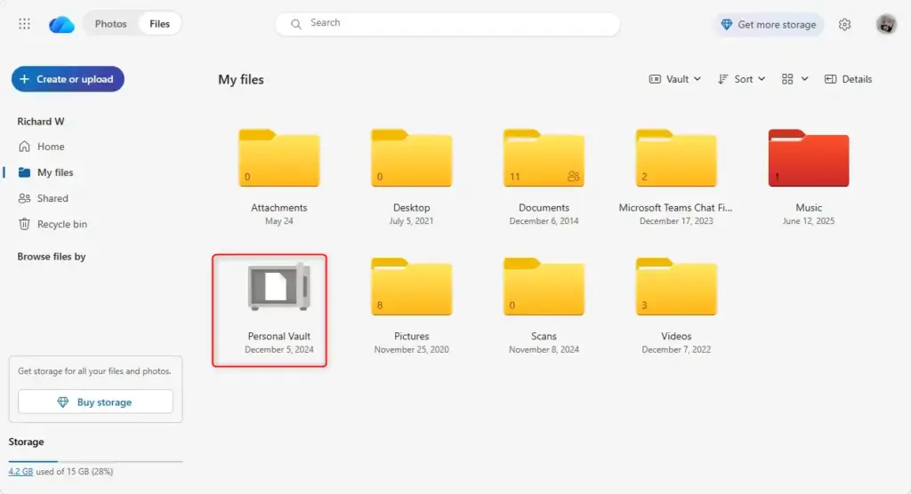Click the grid view layout icon
This screenshot has height=494, width=911.
point(787,79)
